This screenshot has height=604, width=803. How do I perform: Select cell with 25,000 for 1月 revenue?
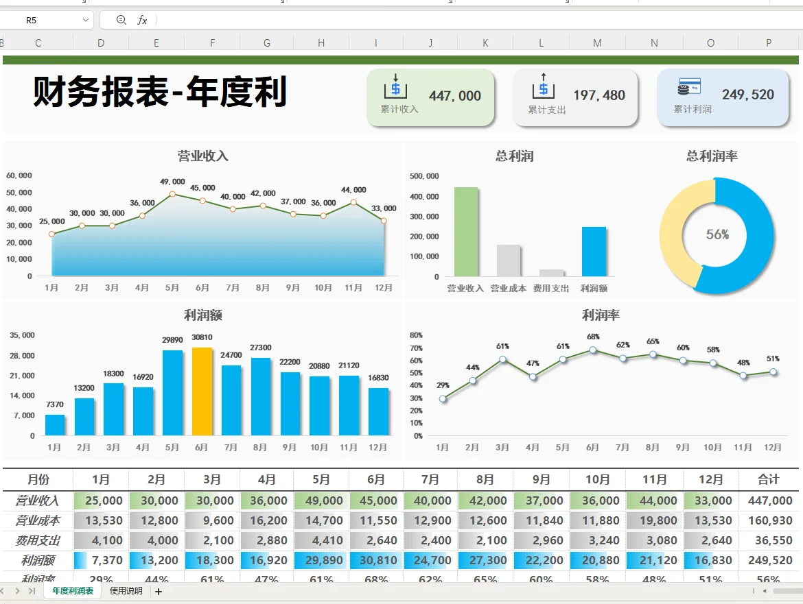(101, 500)
